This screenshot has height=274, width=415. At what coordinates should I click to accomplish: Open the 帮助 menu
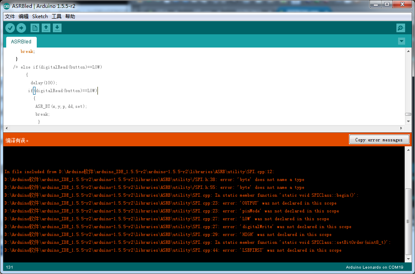tap(70, 17)
